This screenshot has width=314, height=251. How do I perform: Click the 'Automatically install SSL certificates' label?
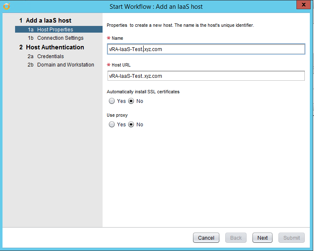click(143, 92)
